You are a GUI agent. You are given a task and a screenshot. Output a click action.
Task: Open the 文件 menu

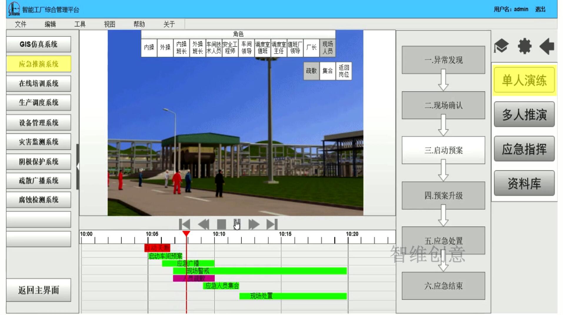coord(21,24)
